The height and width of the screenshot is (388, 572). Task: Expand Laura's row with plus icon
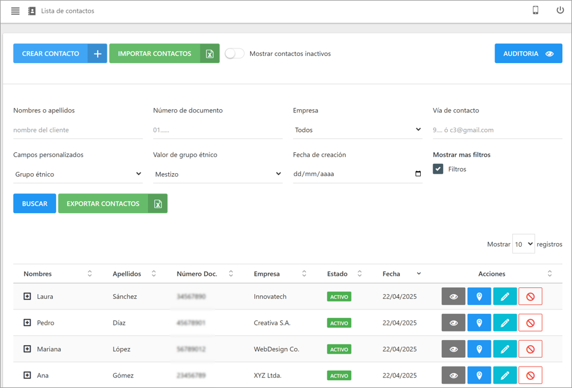tap(27, 297)
